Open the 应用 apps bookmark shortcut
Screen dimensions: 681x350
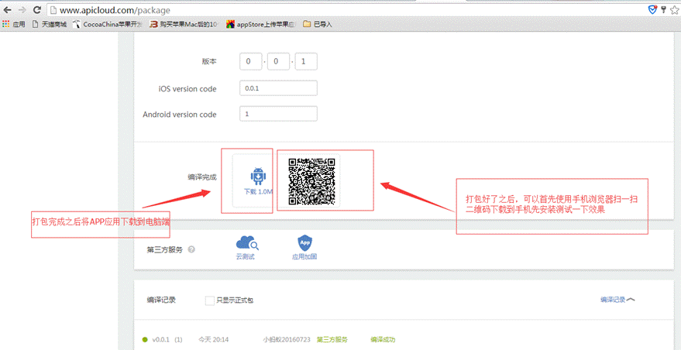click(13, 25)
